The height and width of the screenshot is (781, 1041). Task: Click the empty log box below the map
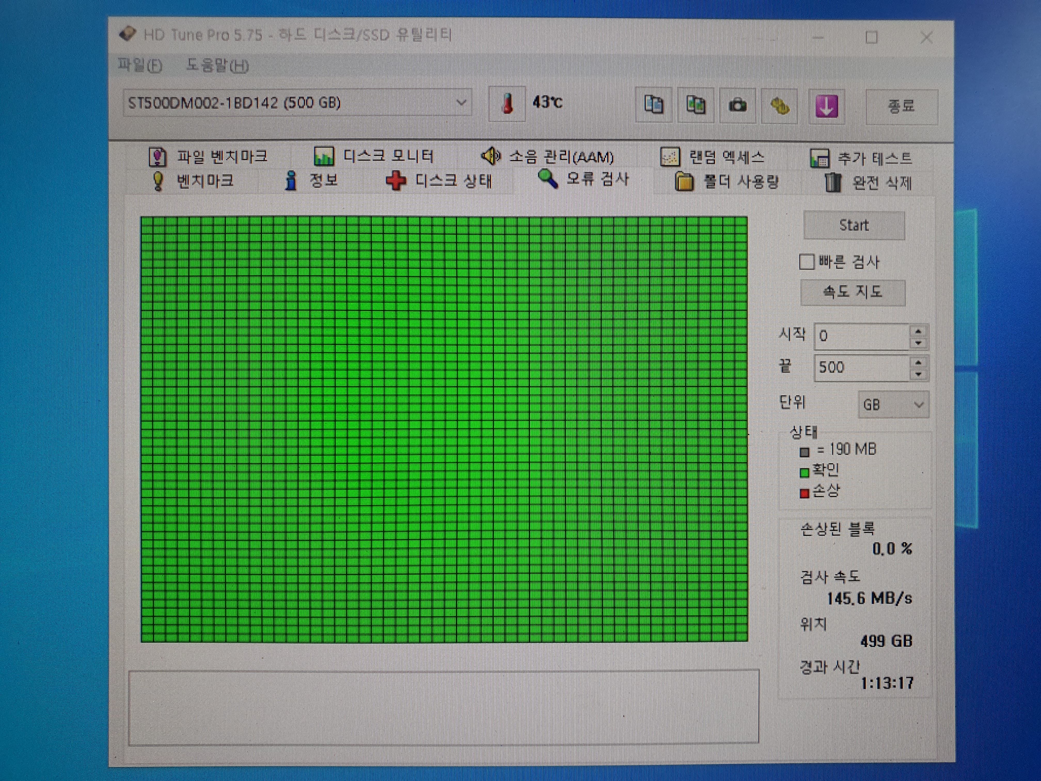pyautogui.click(x=443, y=707)
